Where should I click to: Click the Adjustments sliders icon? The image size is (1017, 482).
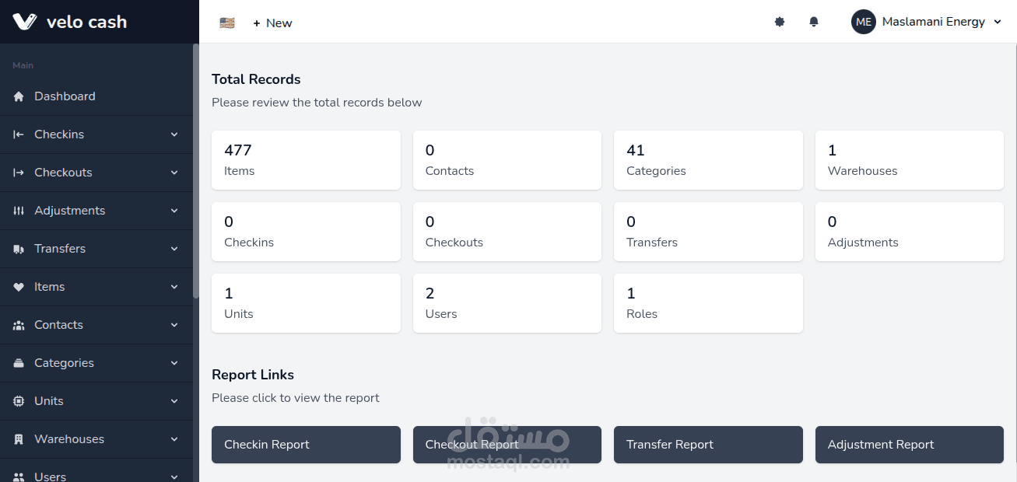pyautogui.click(x=19, y=211)
